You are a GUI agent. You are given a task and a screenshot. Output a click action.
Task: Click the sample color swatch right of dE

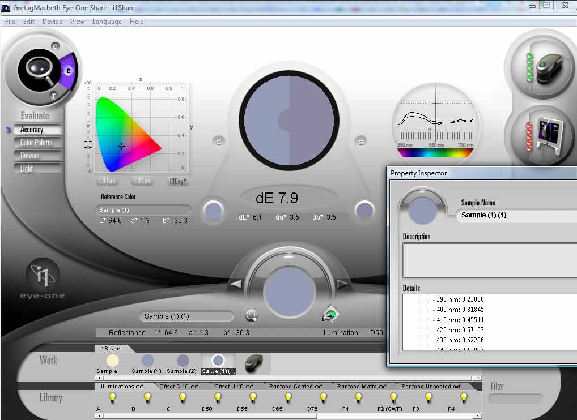click(364, 211)
